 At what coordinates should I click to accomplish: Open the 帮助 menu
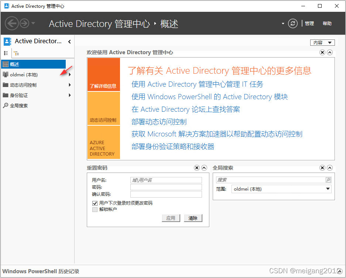tap(327, 23)
